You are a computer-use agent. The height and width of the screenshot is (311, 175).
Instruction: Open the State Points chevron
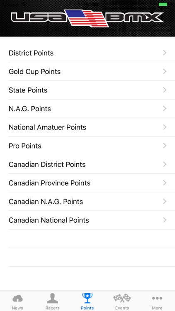[165, 90]
